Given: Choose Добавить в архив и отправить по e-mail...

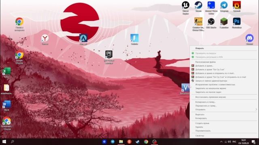Looking at the screenshot, I should coord(223,73).
